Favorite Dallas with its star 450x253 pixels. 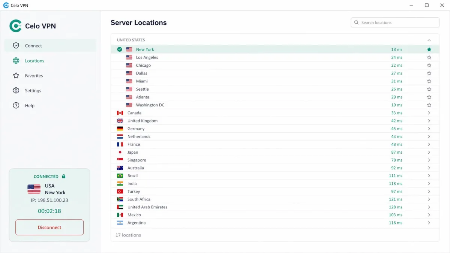click(x=429, y=73)
